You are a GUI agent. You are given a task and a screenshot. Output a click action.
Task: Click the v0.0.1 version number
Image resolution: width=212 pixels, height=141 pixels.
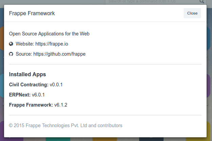pyautogui.click(x=56, y=85)
